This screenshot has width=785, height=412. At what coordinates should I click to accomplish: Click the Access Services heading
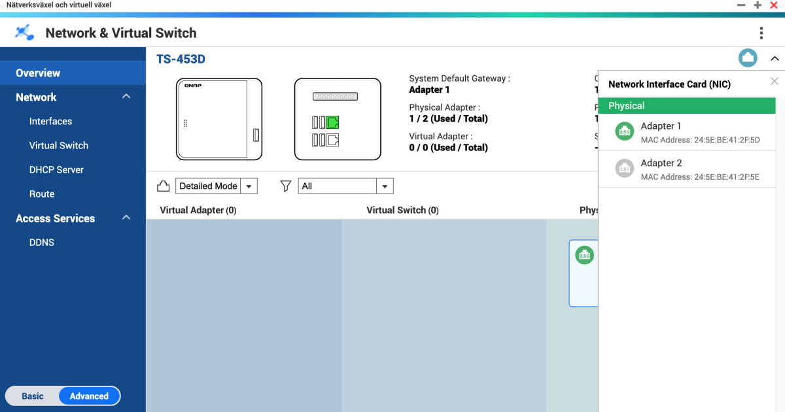55,218
